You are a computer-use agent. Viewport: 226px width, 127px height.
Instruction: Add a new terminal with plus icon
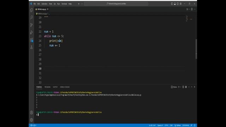pos(179,87)
